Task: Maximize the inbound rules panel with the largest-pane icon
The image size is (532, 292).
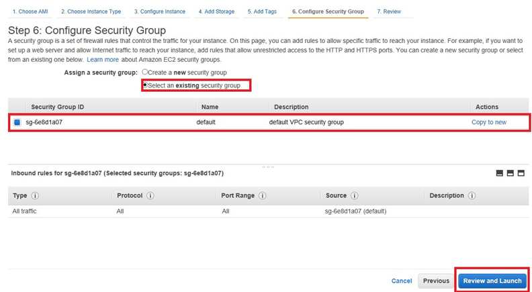Action: pyautogui.click(x=521, y=173)
